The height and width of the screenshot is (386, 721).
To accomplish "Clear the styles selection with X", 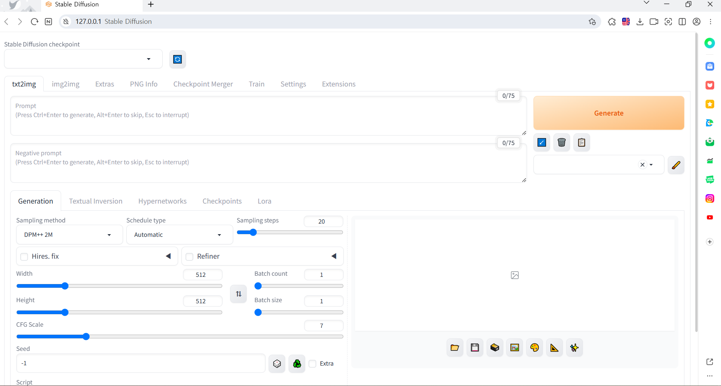I will coord(643,165).
